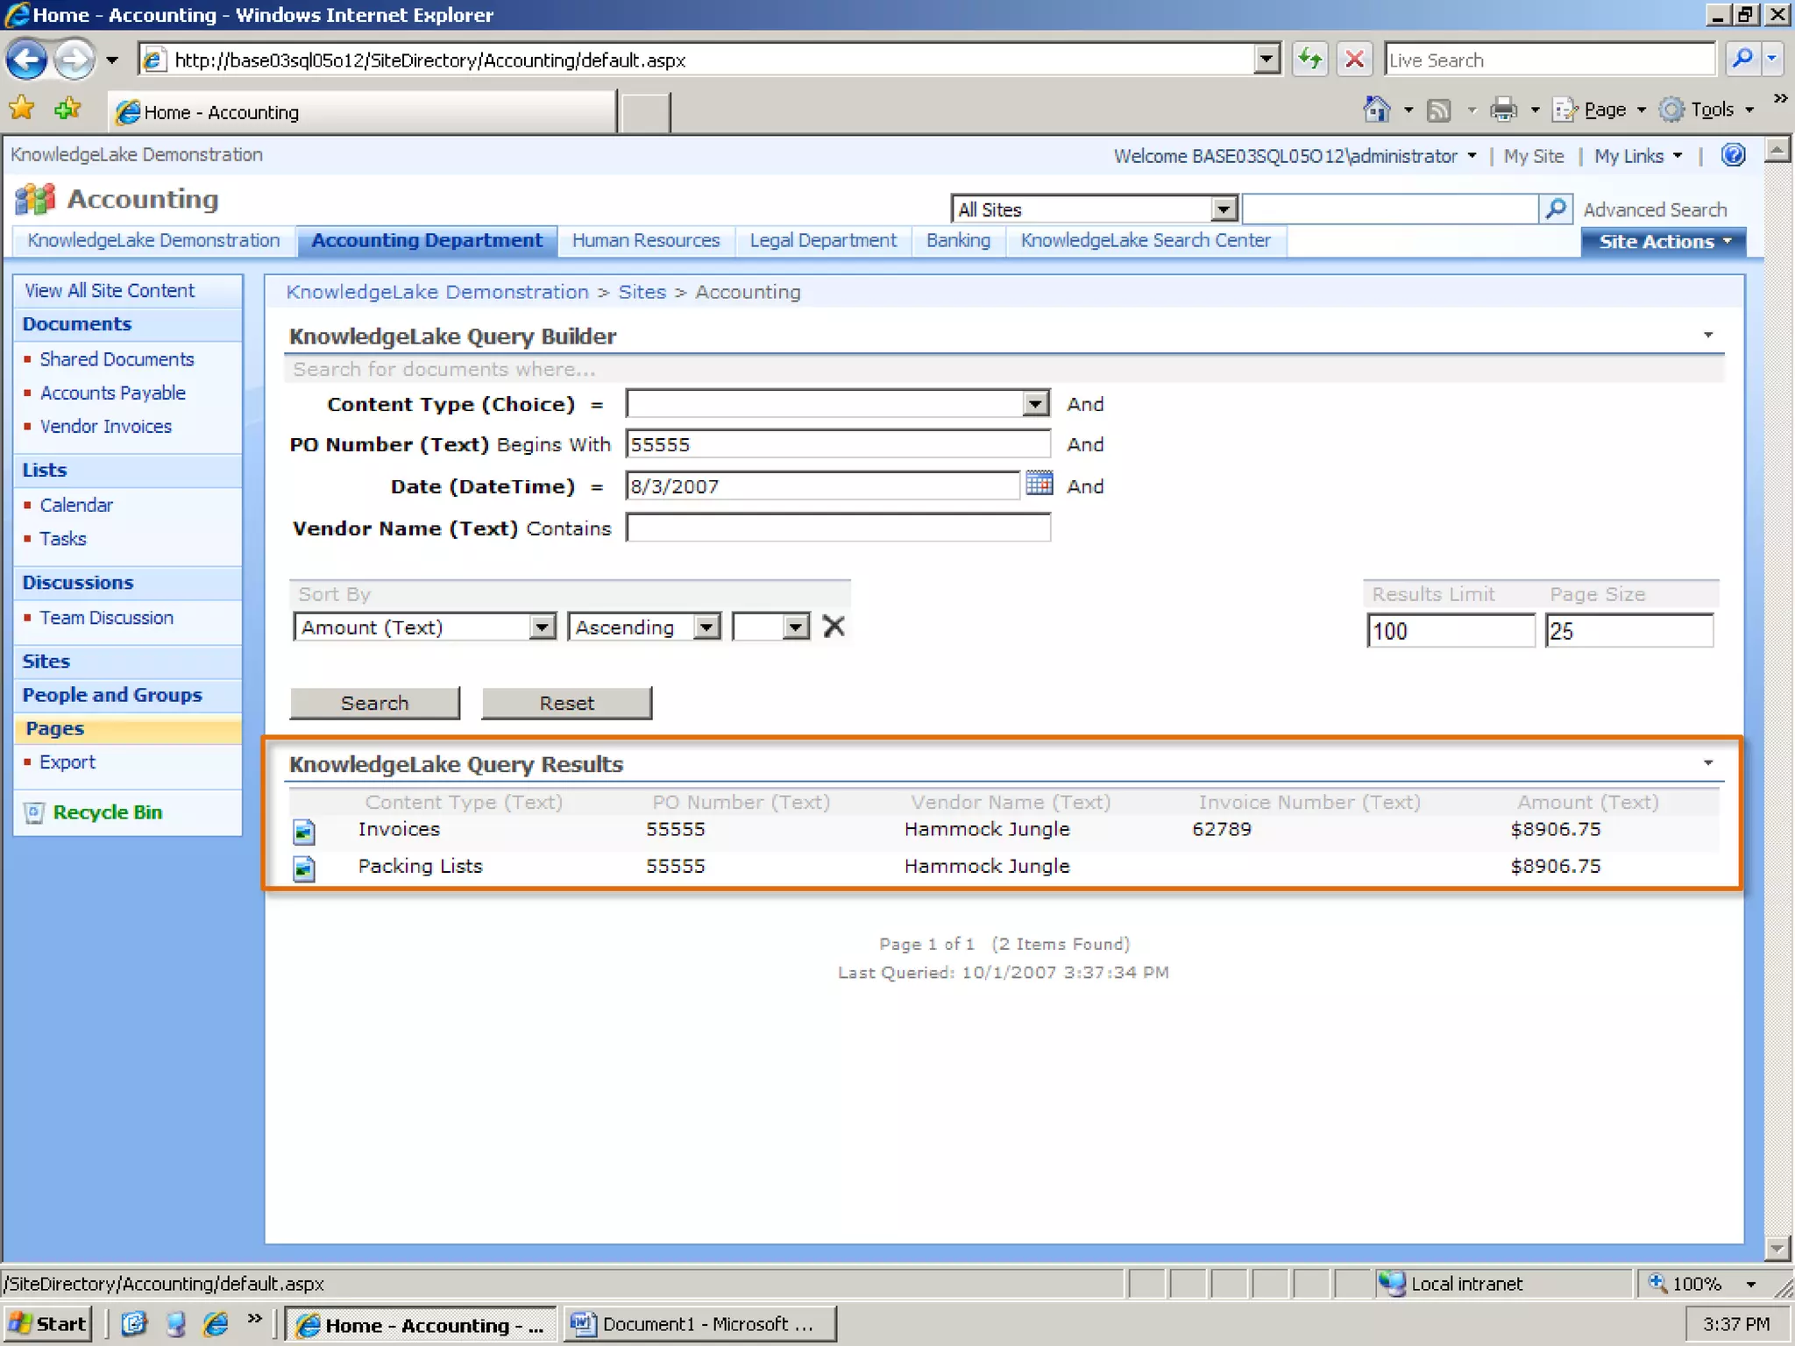Screen dimensions: 1795x1346
Task: Click the X icon to remove sort
Action: 834,627
